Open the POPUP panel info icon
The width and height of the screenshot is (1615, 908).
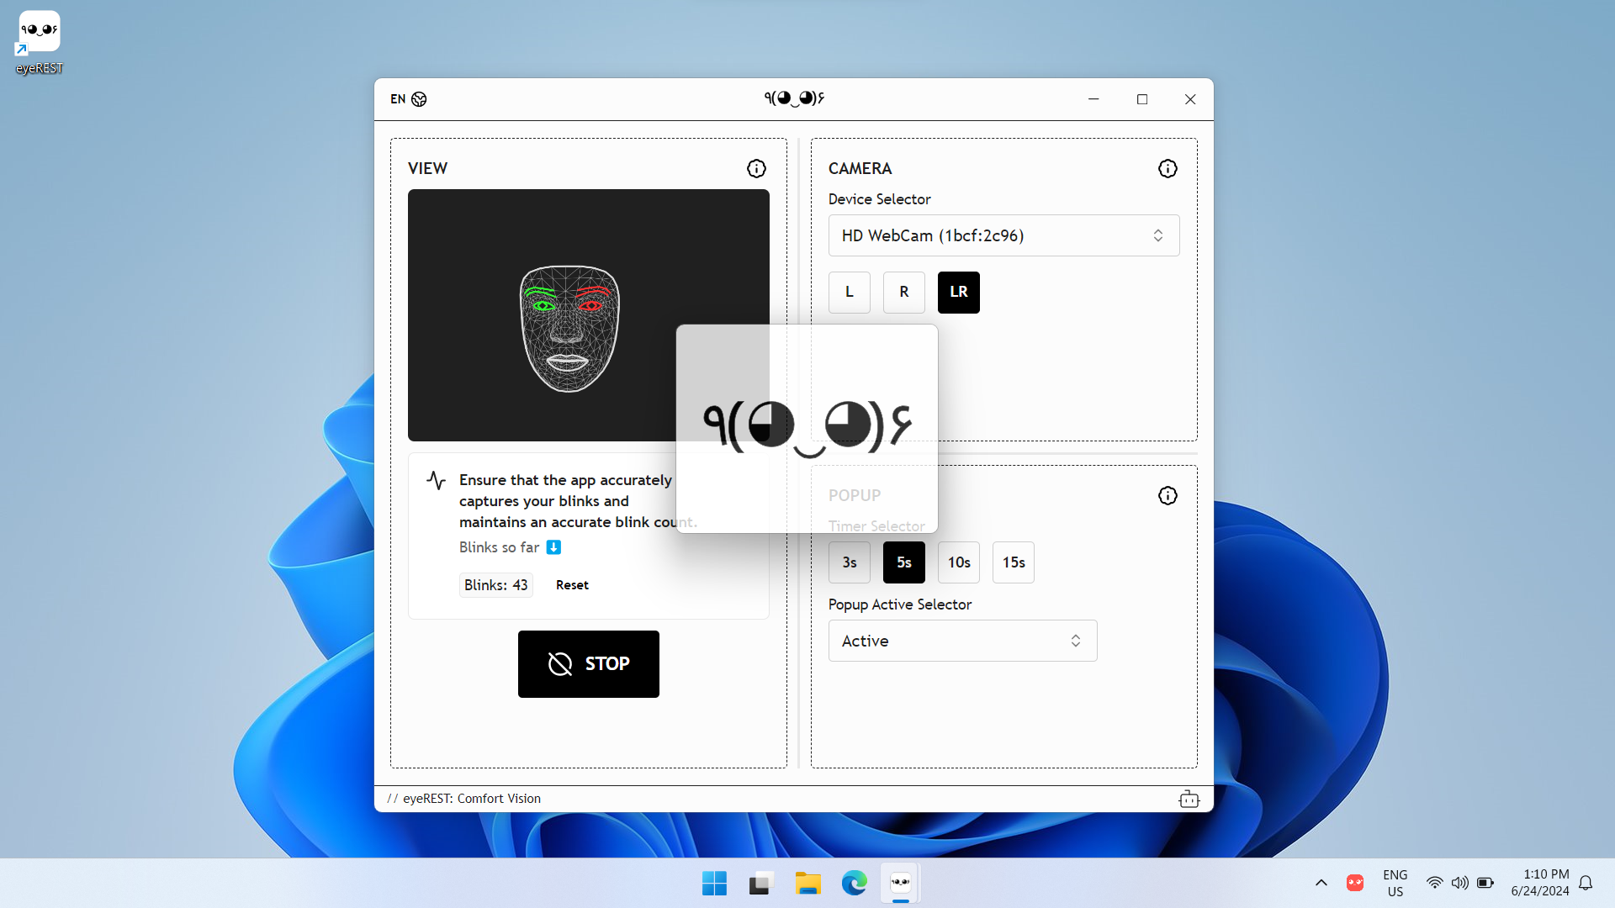click(x=1168, y=496)
